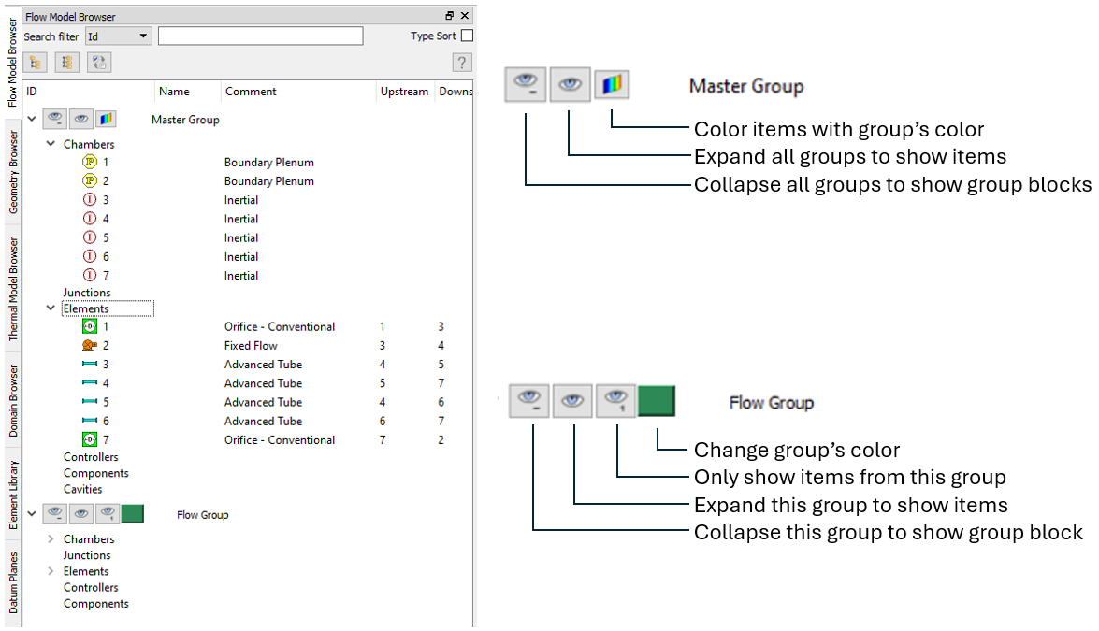Enable the Type Sort checkbox
1099x631 pixels.
(468, 36)
